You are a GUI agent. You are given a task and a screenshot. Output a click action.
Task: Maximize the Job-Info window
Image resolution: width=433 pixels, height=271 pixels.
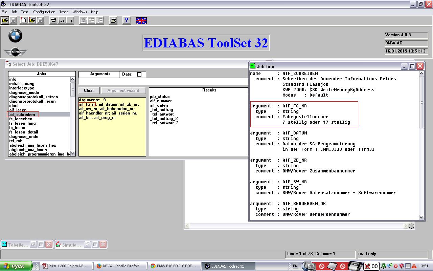point(412,66)
